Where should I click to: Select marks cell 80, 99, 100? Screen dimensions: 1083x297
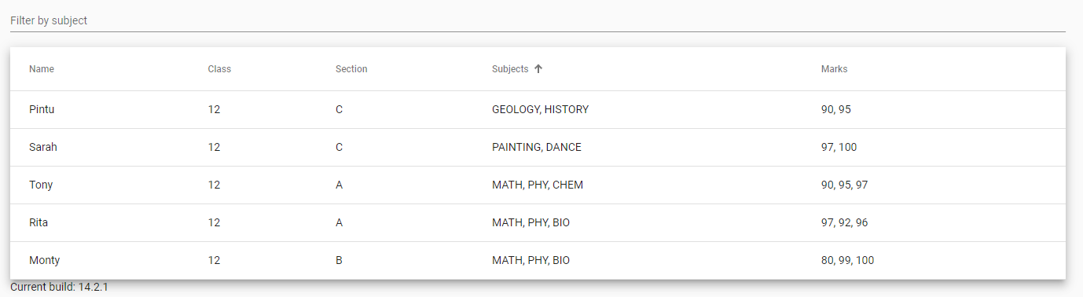coord(848,261)
